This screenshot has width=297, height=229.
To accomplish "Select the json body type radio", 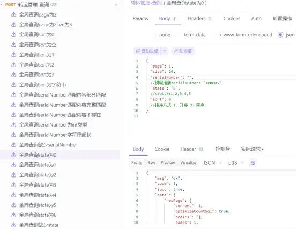I will coord(280,35).
